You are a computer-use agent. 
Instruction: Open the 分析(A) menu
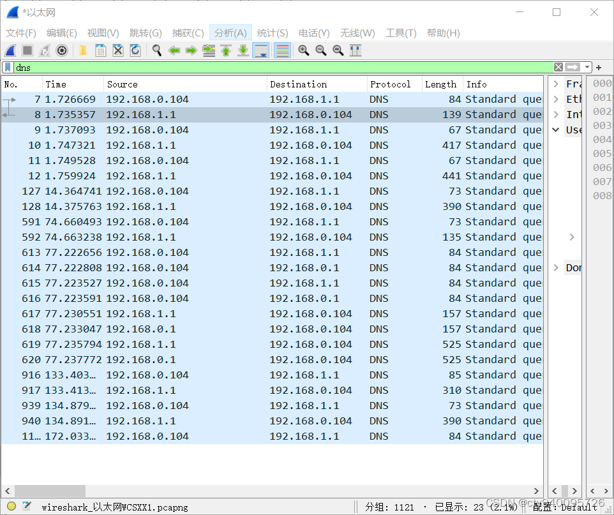(x=230, y=33)
